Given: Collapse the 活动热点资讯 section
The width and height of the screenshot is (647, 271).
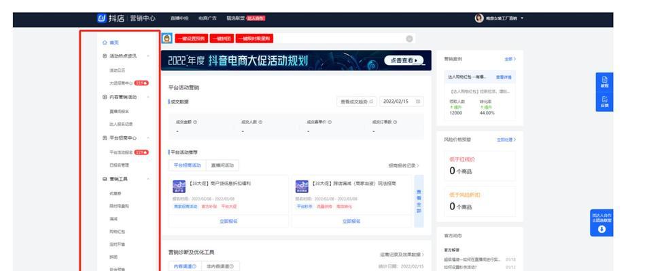Looking at the screenshot, I should tap(148, 56).
